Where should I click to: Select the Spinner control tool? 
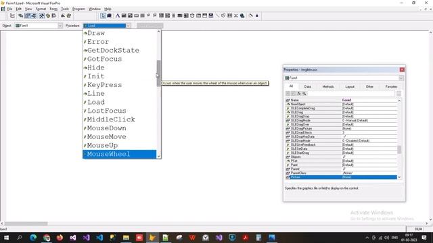(x=173, y=16)
